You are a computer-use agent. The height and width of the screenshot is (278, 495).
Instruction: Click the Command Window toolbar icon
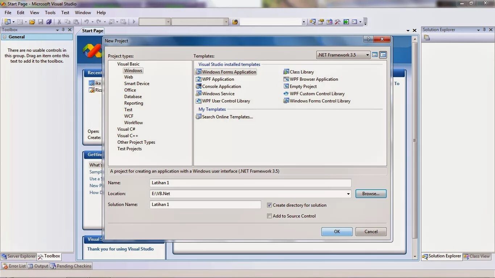[x=354, y=22]
